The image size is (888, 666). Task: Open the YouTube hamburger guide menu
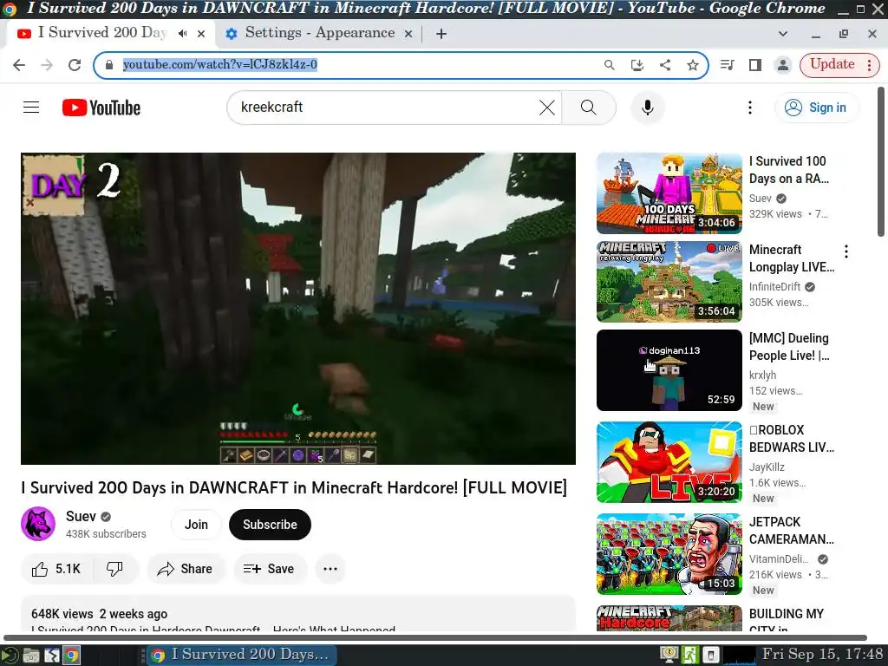[x=31, y=107]
